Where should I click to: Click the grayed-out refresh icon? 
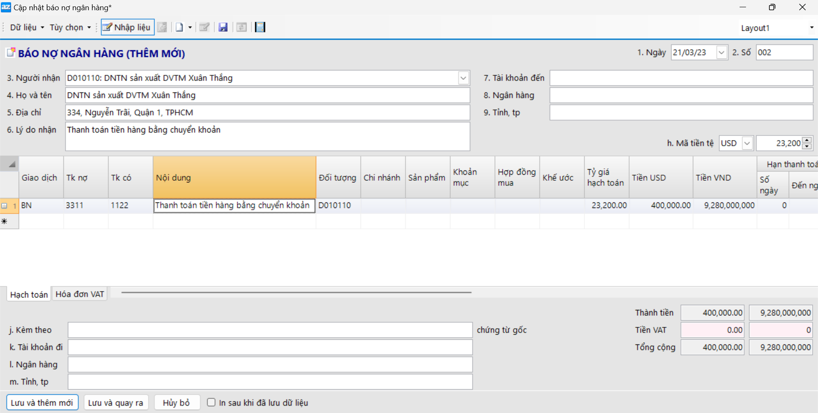(x=242, y=27)
